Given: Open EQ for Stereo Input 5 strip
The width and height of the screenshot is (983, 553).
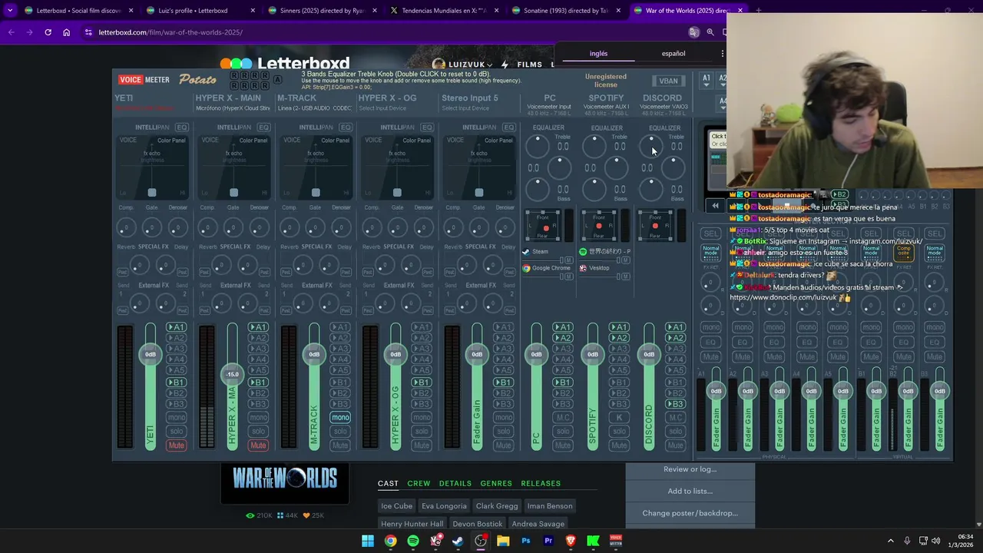Looking at the screenshot, I should pyautogui.click(x=509, y=127).
